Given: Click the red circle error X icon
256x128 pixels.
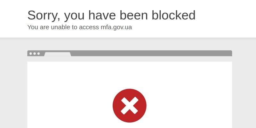Looking at the screenshot, I should [130, 106].
